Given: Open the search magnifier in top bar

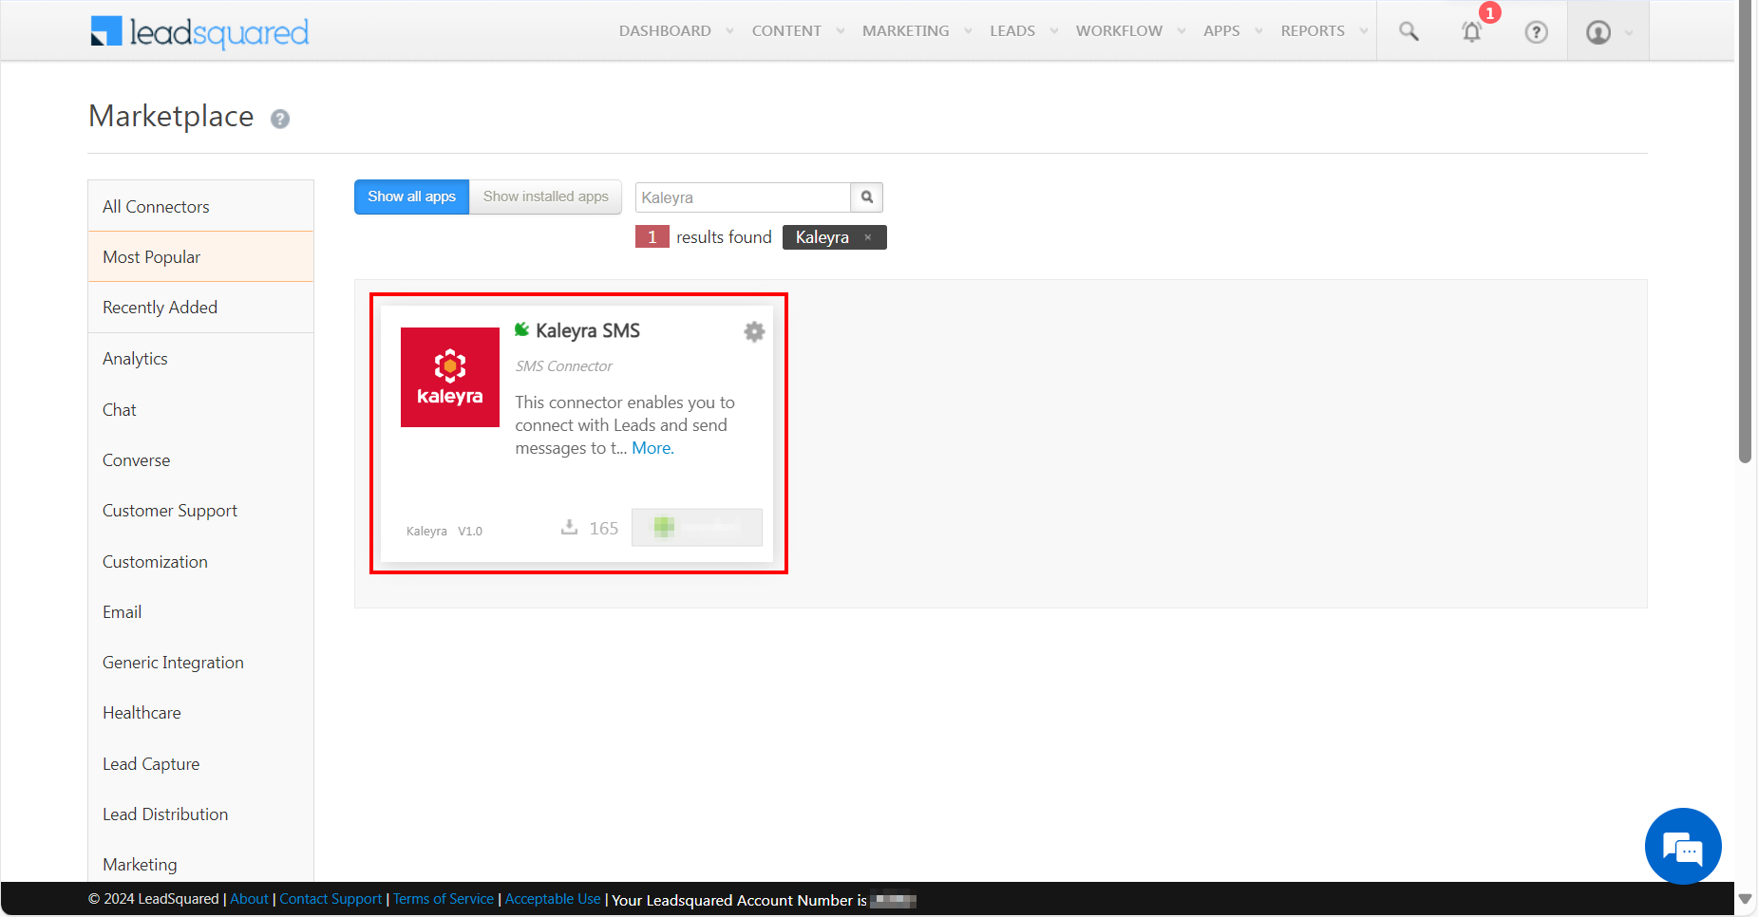Looking at the screenshot, I should [x=1408, y=31].
